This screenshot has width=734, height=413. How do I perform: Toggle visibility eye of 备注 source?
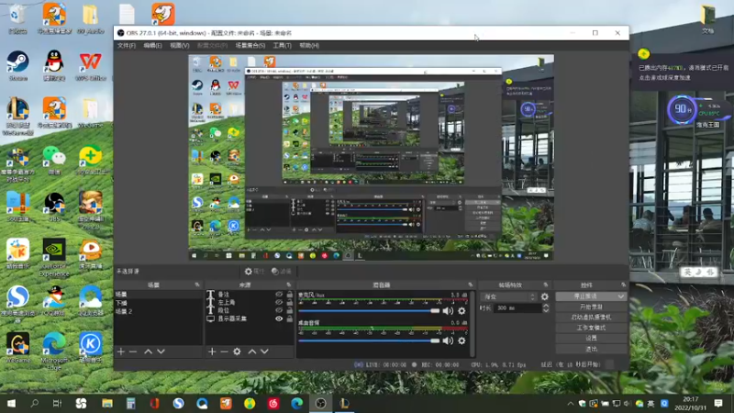tap(279, 294)
